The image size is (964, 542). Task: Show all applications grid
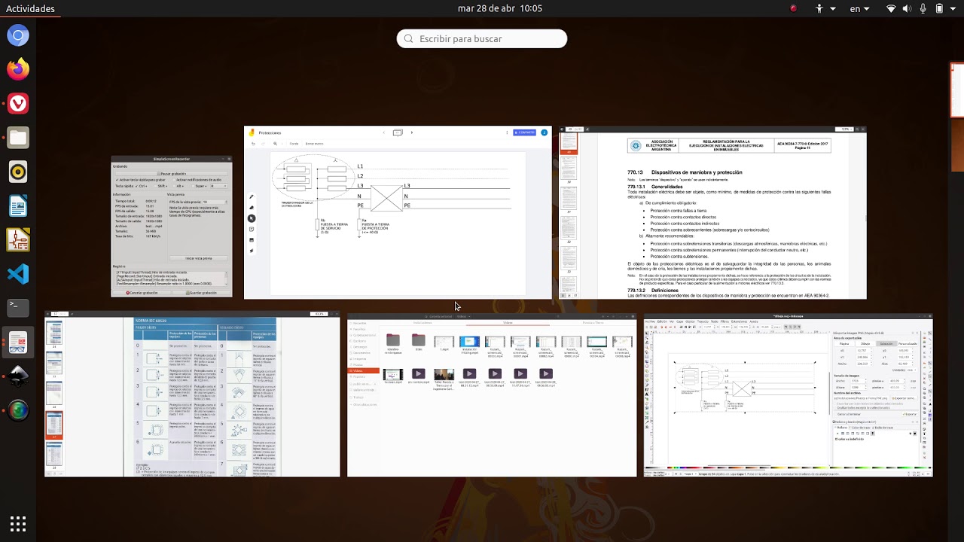coord(18,523)
